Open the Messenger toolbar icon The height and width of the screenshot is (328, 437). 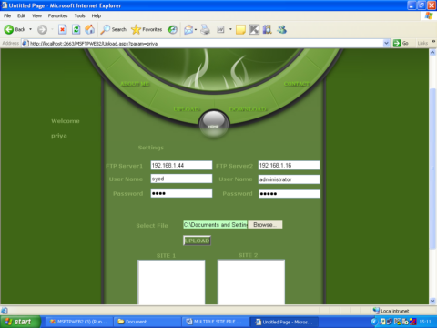tap(281, 29)
